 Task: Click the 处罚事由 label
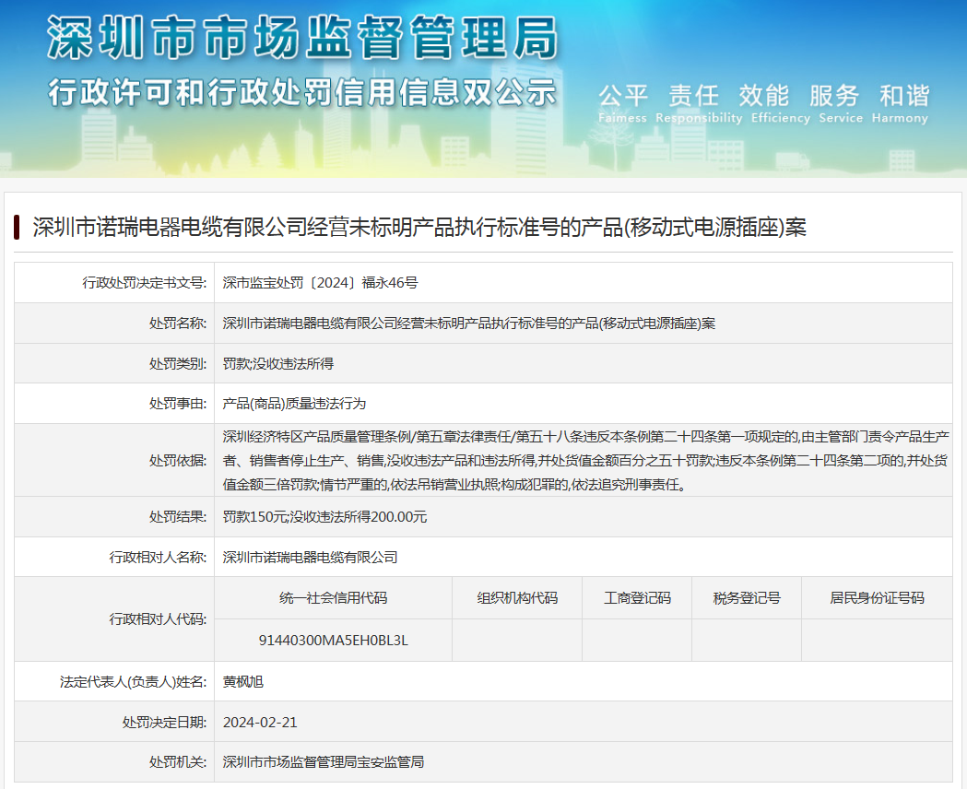coord(178,404)
